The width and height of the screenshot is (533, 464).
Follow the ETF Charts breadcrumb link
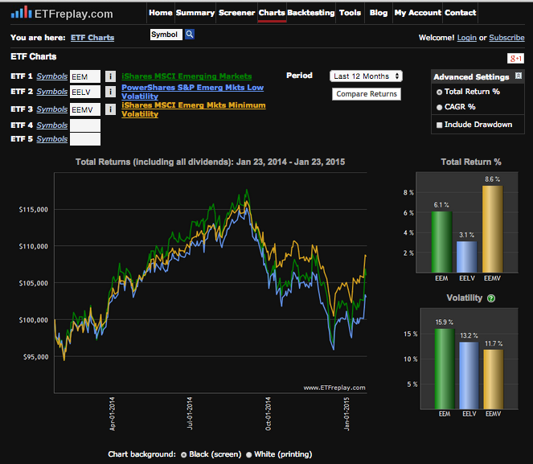pyautogui.click(x=92, y=38)
